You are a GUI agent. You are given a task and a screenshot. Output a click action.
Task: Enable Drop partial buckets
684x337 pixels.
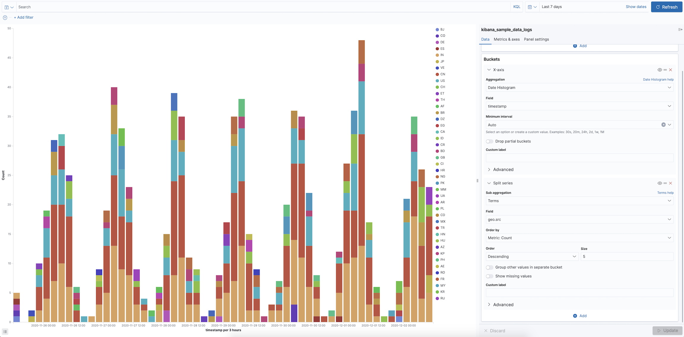(x=489, y=141)
